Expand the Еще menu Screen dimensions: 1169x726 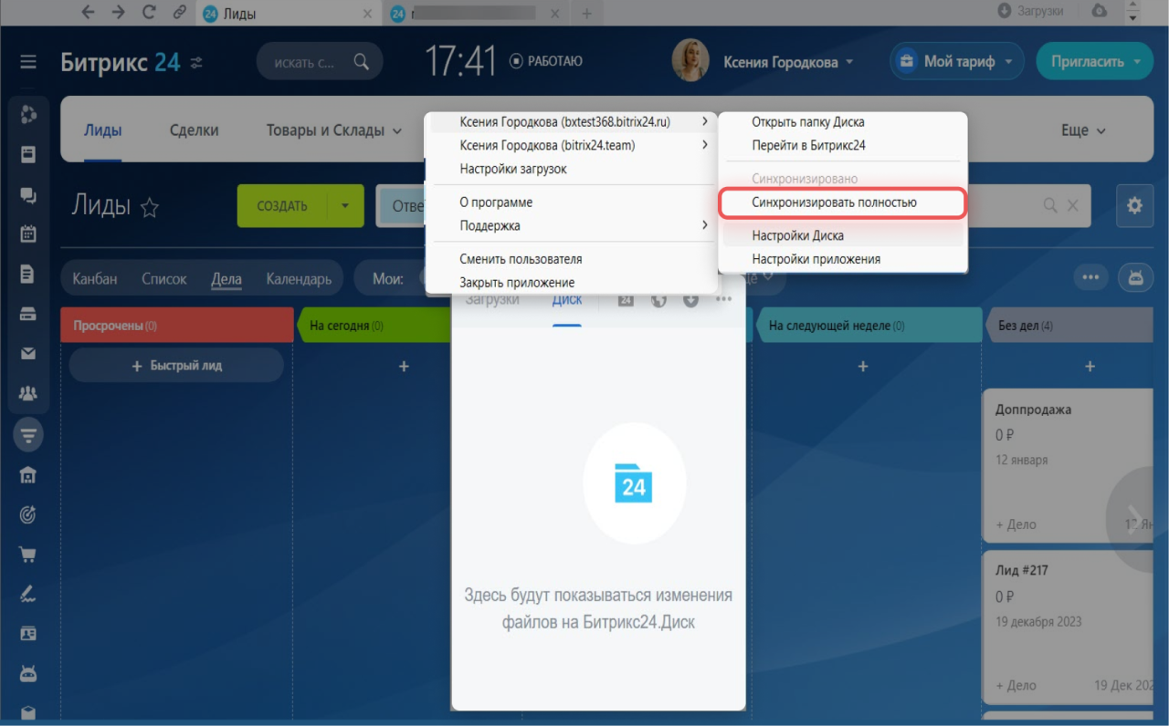click(1083, 130)
